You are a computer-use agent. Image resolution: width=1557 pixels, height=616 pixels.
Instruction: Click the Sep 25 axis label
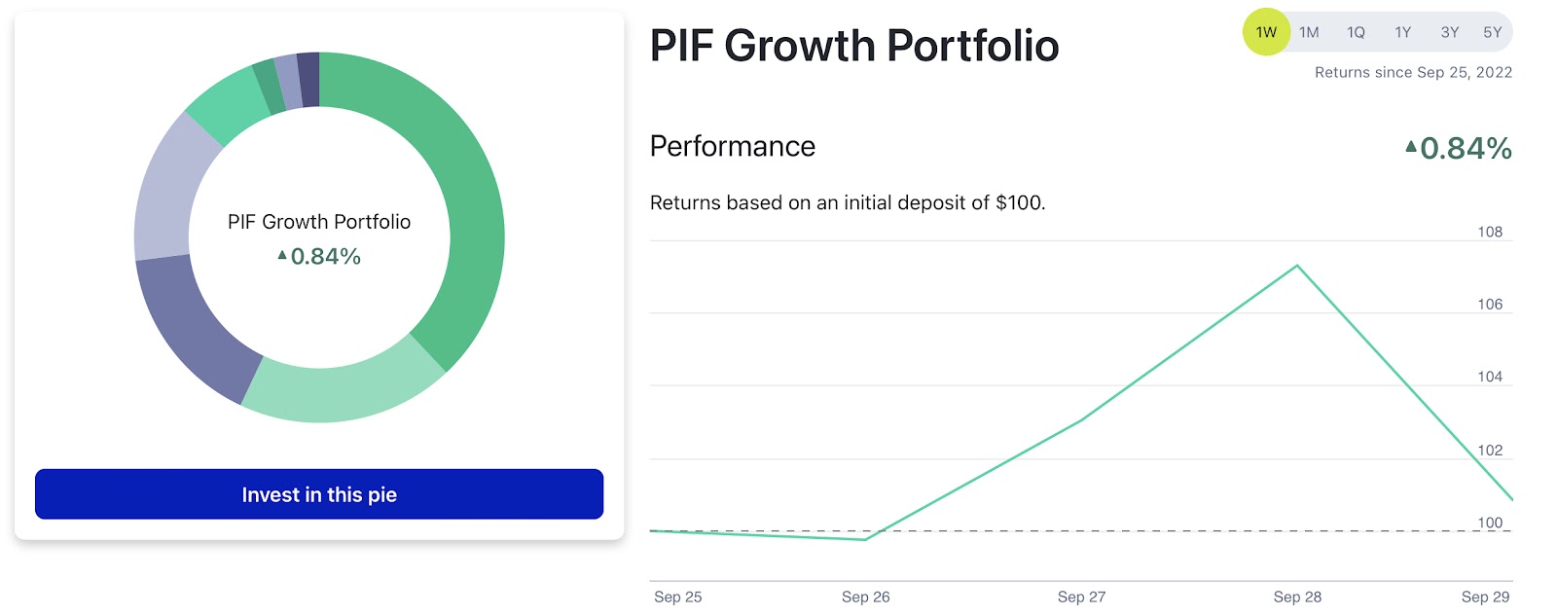pyautogui.click(x=677, y=597)
